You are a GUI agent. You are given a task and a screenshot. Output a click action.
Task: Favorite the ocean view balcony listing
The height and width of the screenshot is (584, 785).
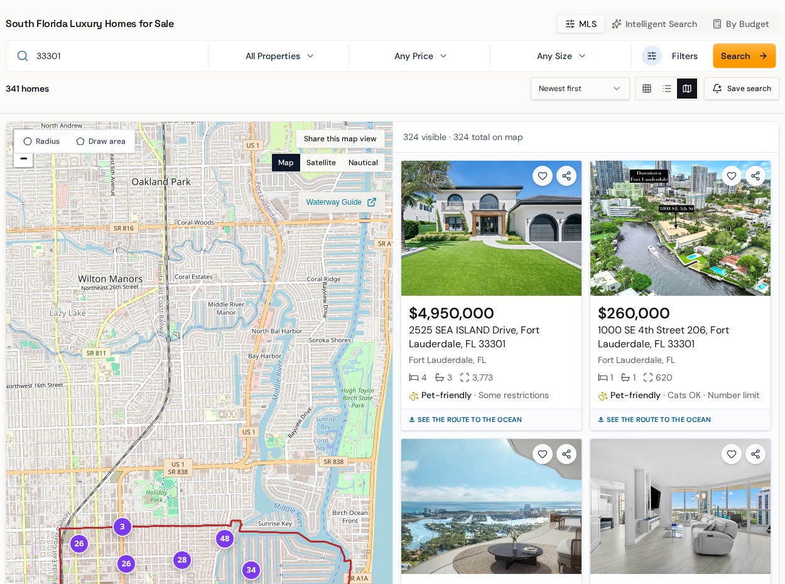(543, 454)
